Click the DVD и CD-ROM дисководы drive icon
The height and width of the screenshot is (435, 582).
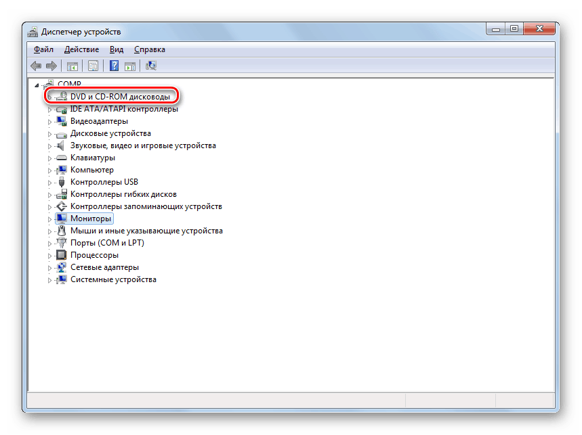[61, 96]
